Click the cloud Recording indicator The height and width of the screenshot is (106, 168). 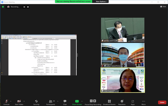(13, 7)
